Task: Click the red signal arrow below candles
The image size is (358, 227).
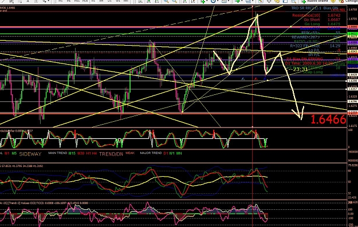Action: tap(255, 79)
